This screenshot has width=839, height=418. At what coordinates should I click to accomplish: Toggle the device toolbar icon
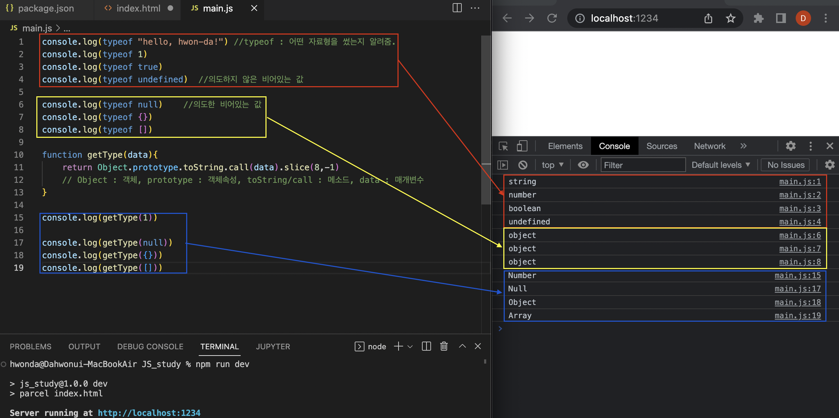pos(522,146)
